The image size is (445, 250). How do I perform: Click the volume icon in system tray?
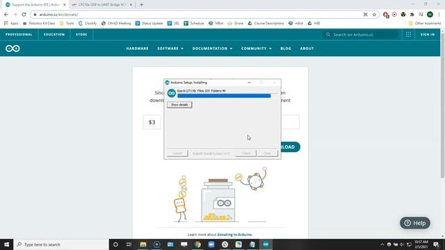click(x=402, y=244)
